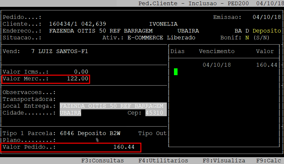Viewport: 284px width, 164px height.
Task: Click the Valor Icms value 0.00
Action: click(x=81, y=72)
